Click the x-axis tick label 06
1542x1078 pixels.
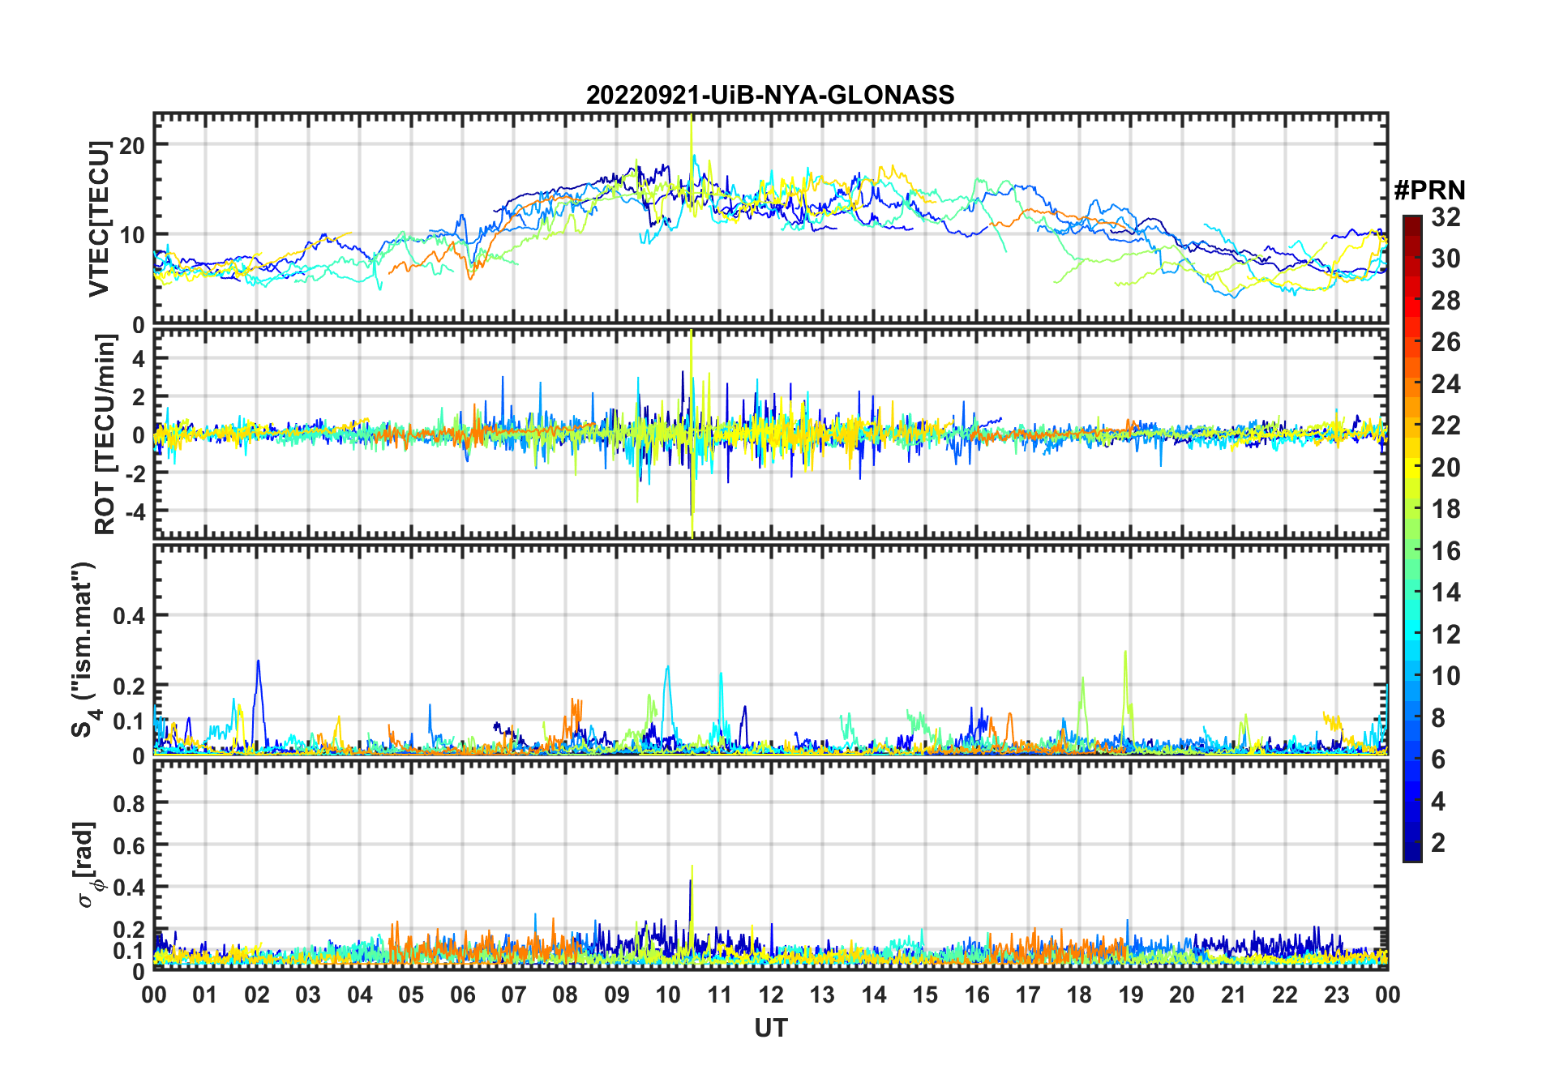coord(462,995)
